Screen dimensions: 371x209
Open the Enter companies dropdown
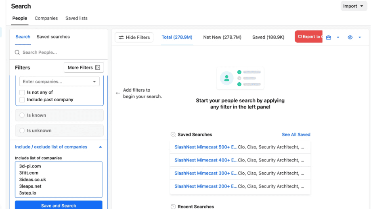click(59, 82)
